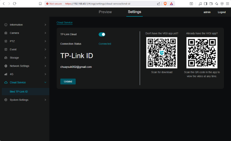Unbind the TP-Link ID
This screenshot has height=141, width=231.
(68, 82)
